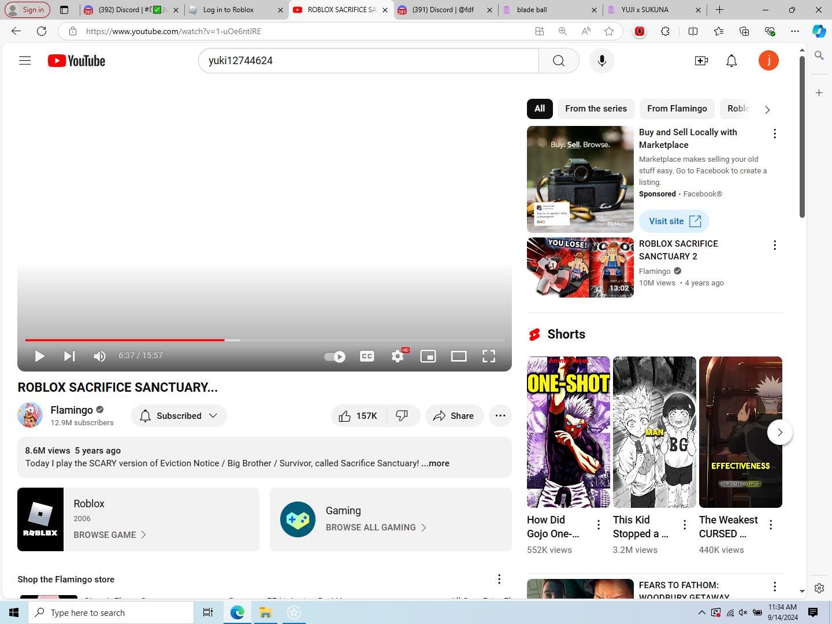Switch to Log in to Roblox tab

coord(236,10)
